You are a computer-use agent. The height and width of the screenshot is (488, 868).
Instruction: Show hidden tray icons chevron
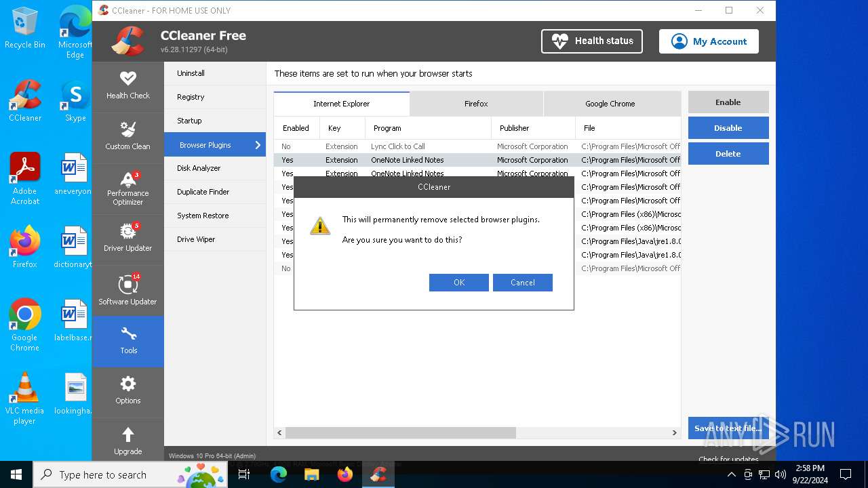731,474
